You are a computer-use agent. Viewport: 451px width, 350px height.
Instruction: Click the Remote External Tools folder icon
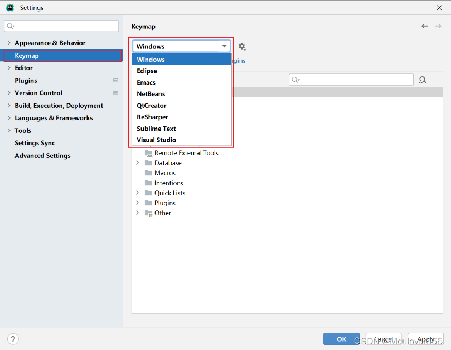[148, 153]
